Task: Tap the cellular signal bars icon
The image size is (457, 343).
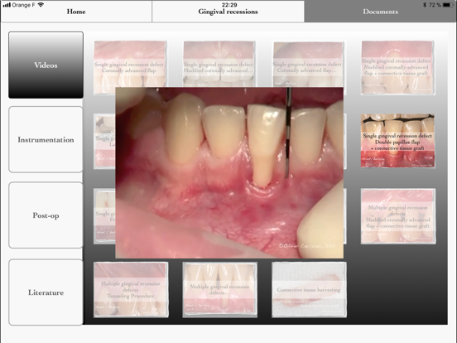Action: click(x=7, y=5)
